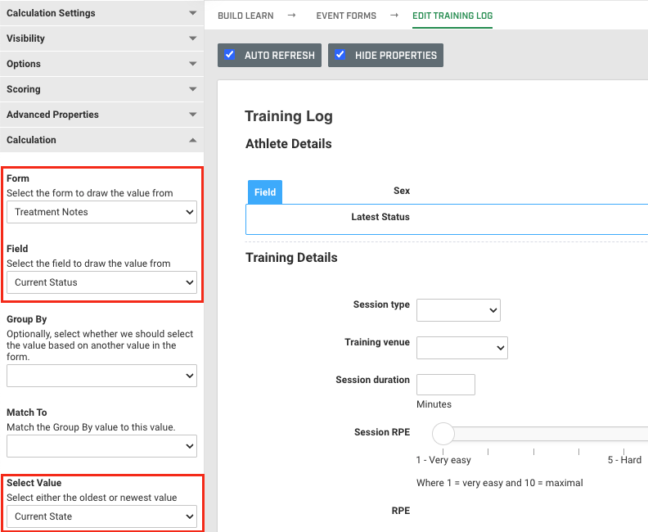
Task: Open the Match To dropdown
Action: [101, 446]
